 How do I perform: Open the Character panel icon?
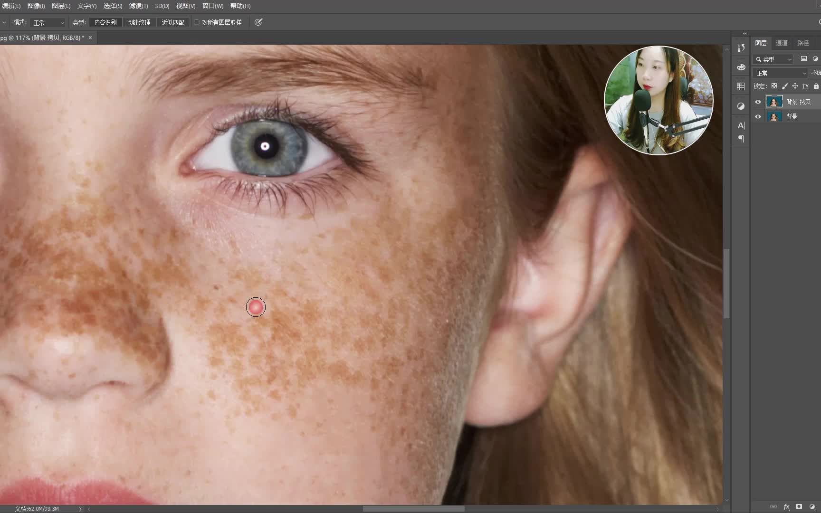[x=741, y=125]
